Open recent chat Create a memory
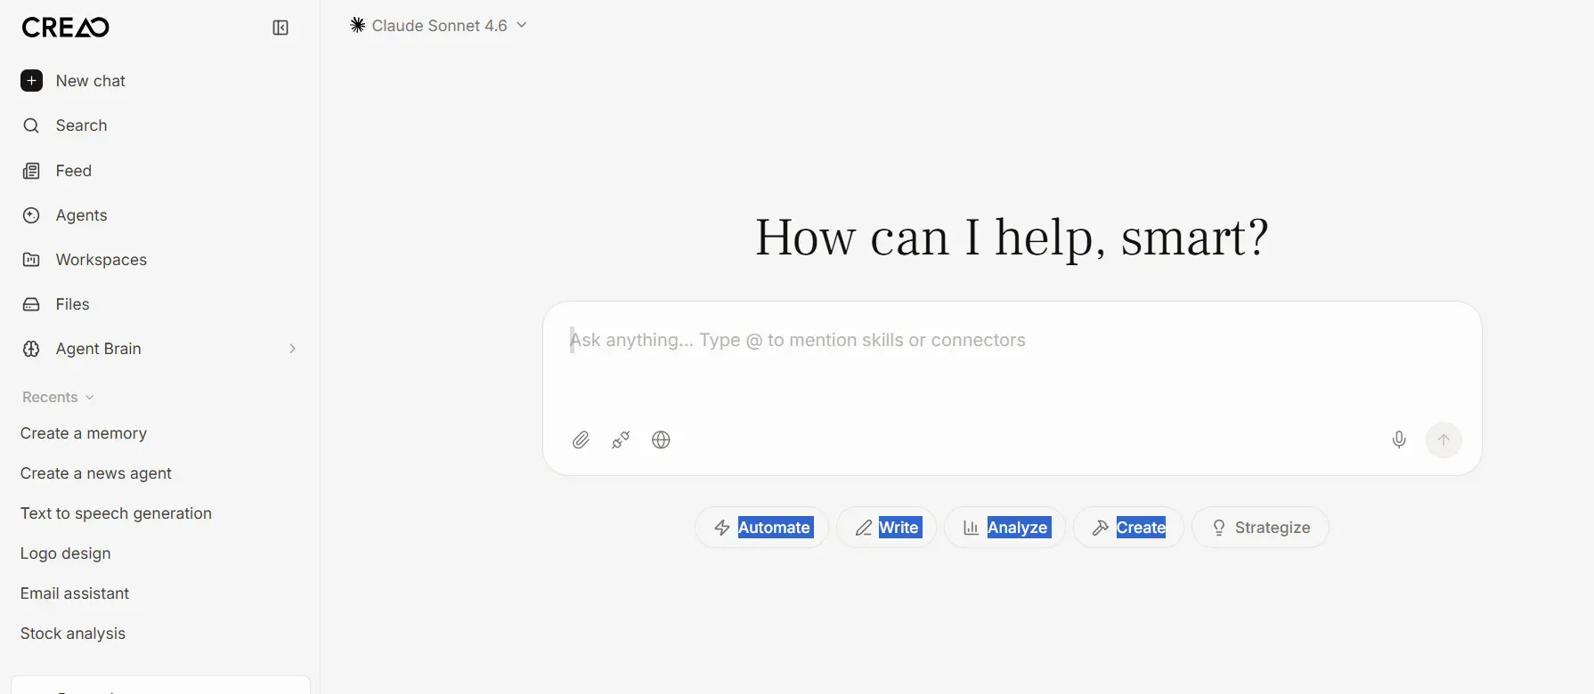The image size is (1594, 694). click(84, 433)
